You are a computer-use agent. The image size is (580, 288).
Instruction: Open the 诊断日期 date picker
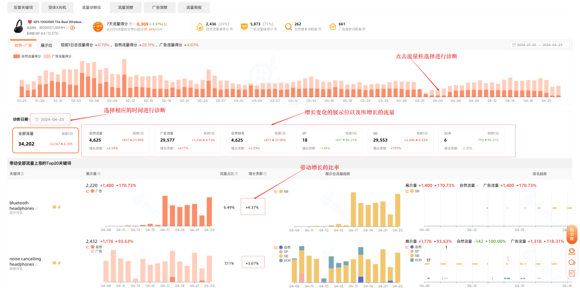pyautogui.click(x=50, y=120)
